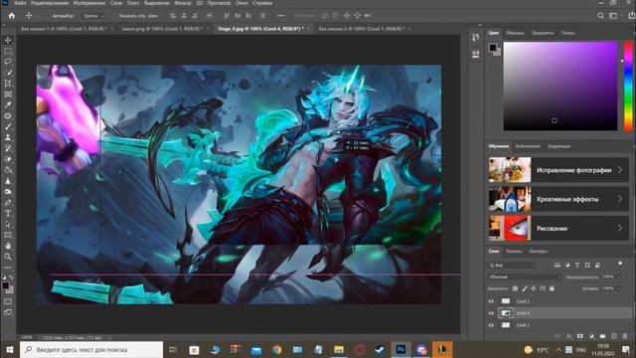This screenshot has width=636, height=358.
Task: Hide layer Слой 4 with eye icon
Action: (491, 313)
